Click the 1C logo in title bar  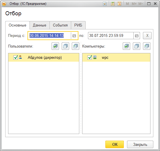(x=4, y=4)
